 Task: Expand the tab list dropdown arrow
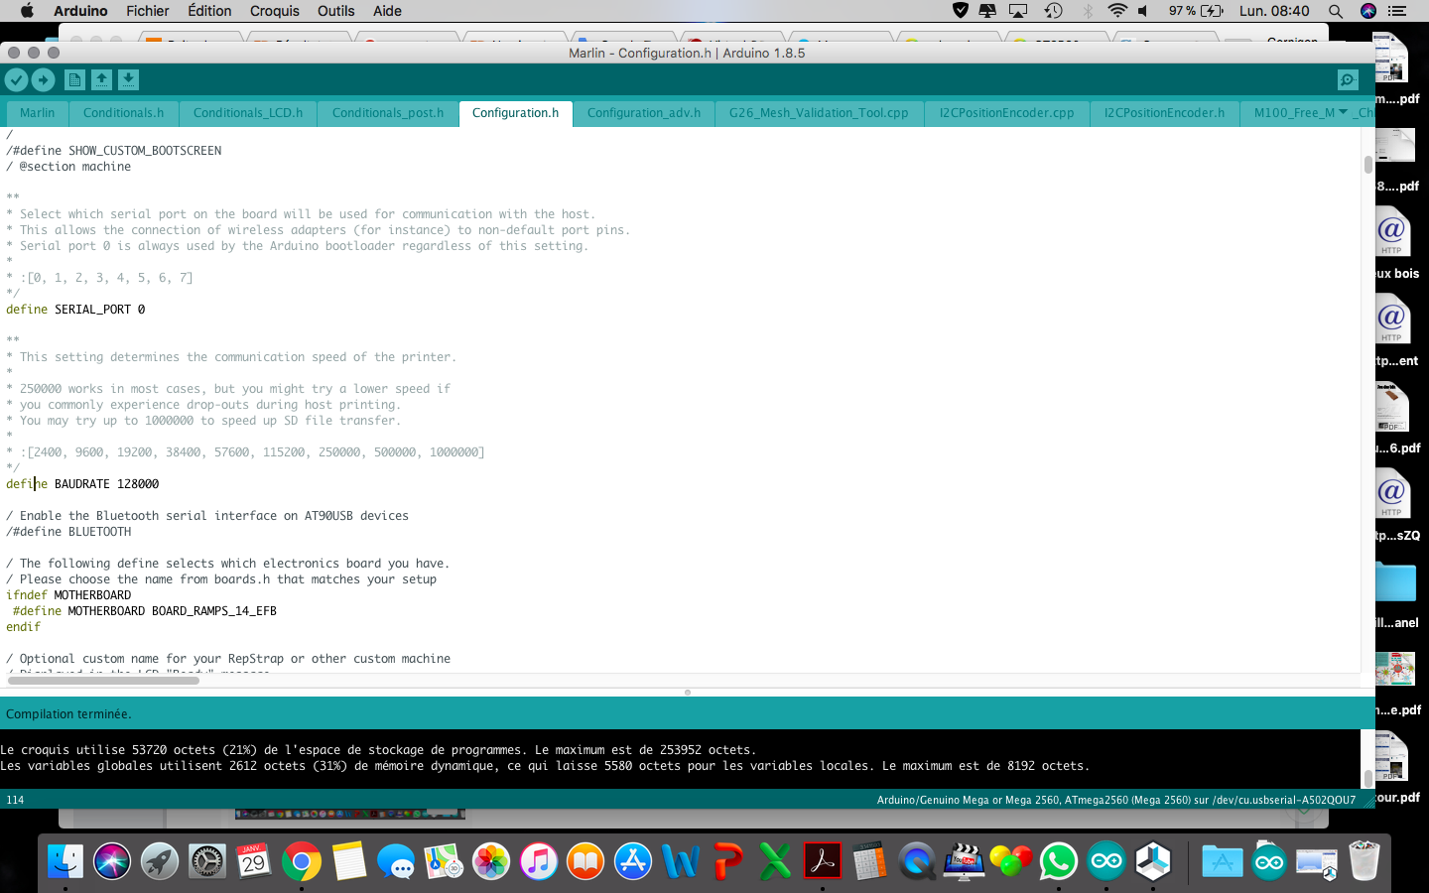click(1344, 112)
